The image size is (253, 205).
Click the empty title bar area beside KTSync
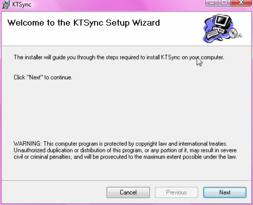[x=118, y=5]
